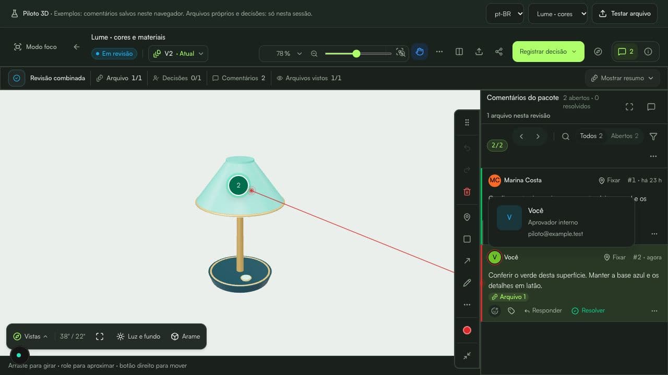This screenshot has height=375, width=668.
Task: Select the pencil freehand drawing tool
Action: click(467, 283)
